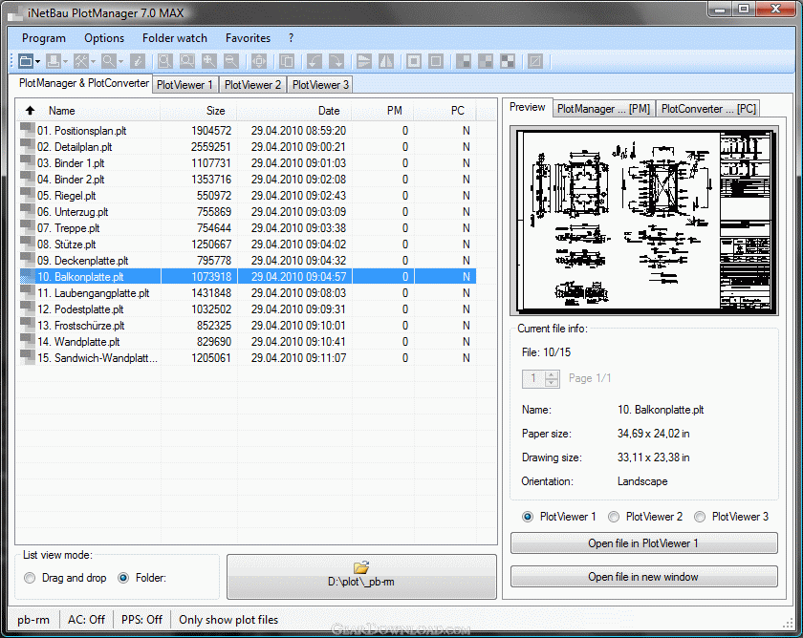Click the D:\plot\_pb-rm folder button
This screenshot has height=638, width=803.
(x=361, y=576)
